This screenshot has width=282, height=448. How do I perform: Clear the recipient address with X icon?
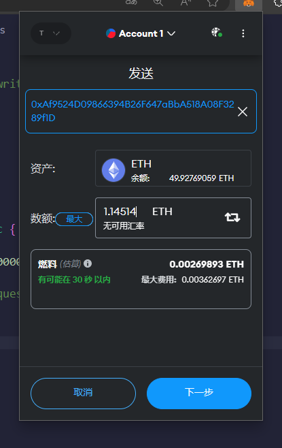click(243, 112)
